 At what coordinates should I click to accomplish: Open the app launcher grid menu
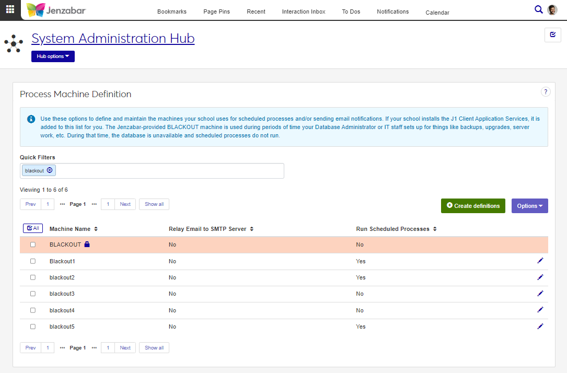click(10, 10)
